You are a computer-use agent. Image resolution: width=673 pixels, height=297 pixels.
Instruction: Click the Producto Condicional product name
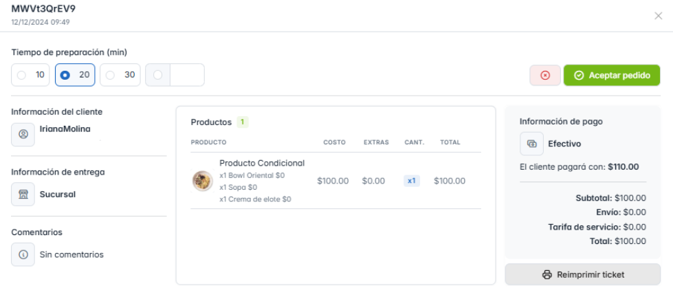(x=261, y=163)
